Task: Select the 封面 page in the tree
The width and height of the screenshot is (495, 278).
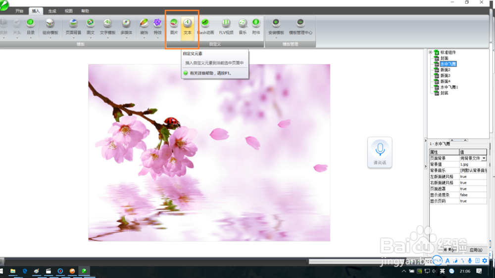Action: pyautogui.click(x=444, y=58)
